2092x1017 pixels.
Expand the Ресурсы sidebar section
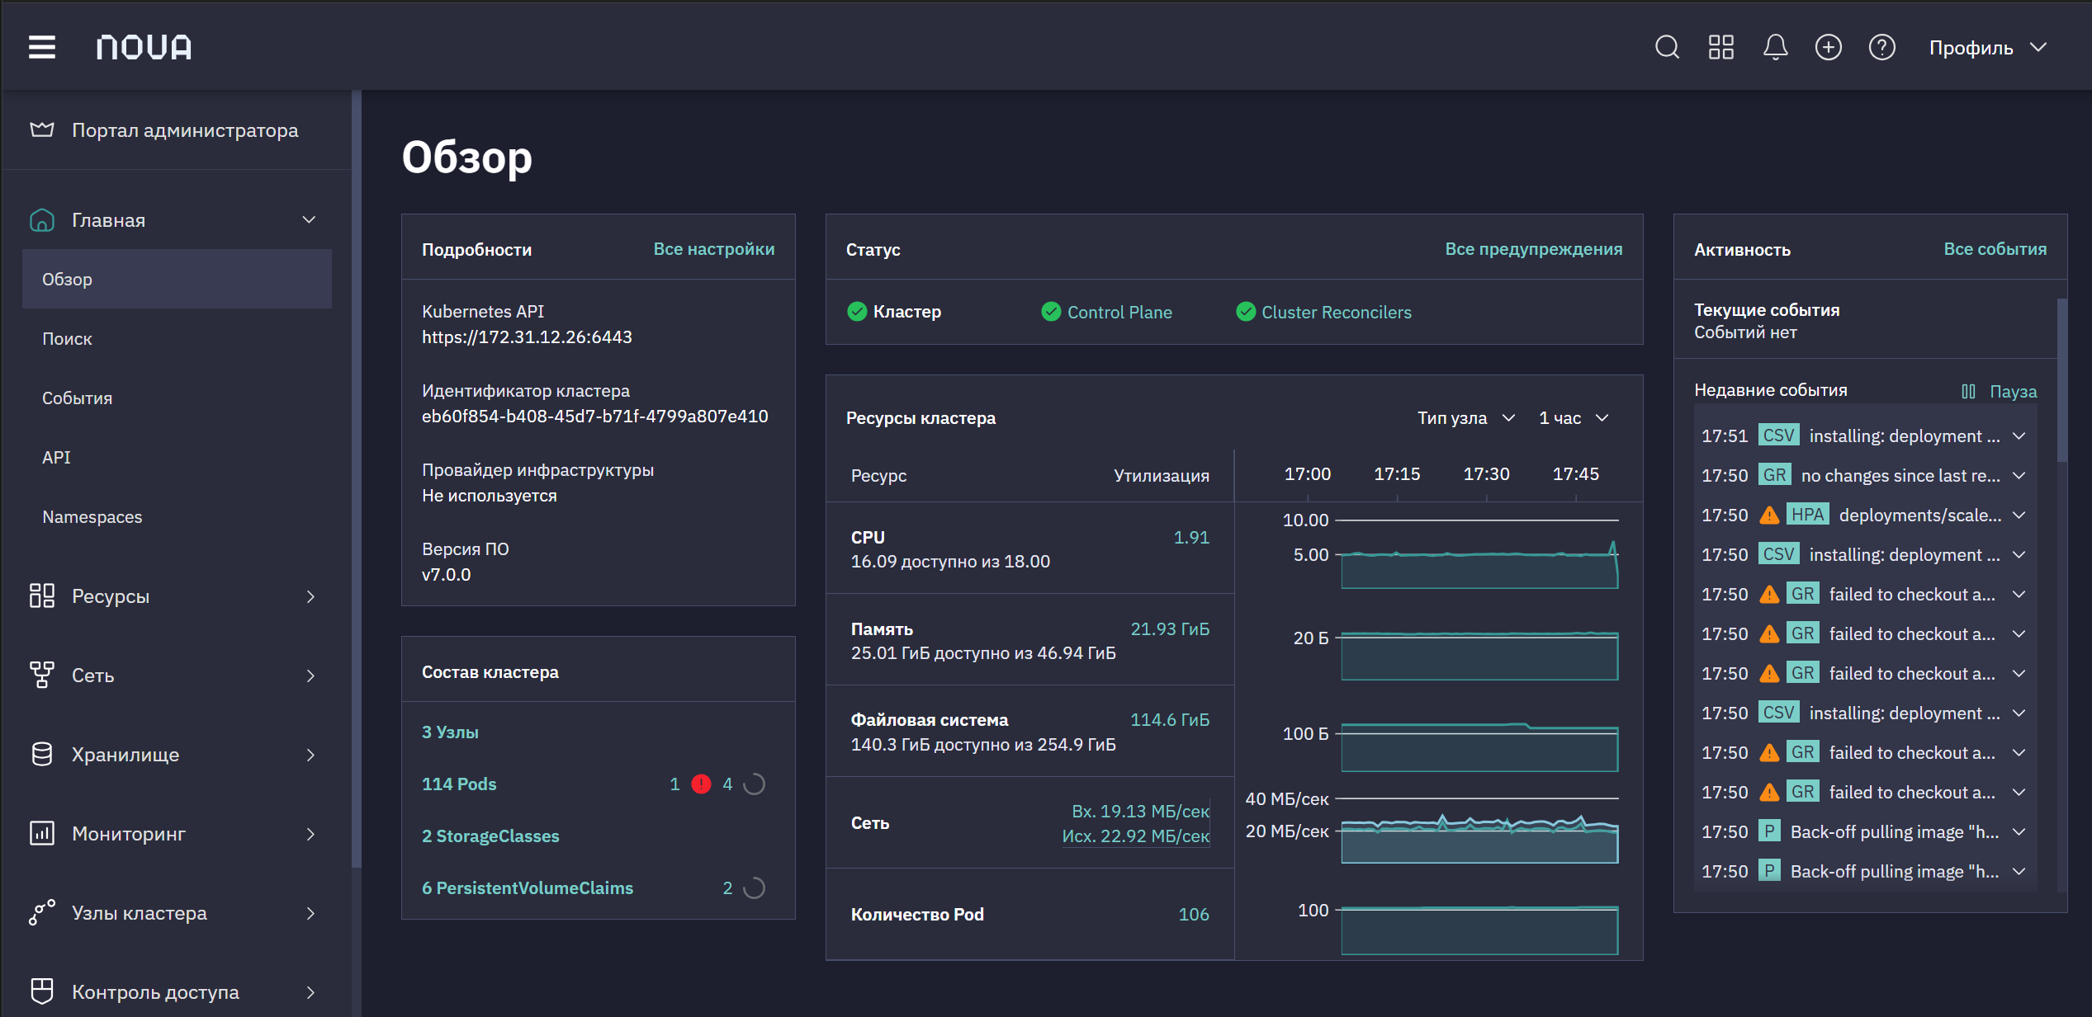173,596
